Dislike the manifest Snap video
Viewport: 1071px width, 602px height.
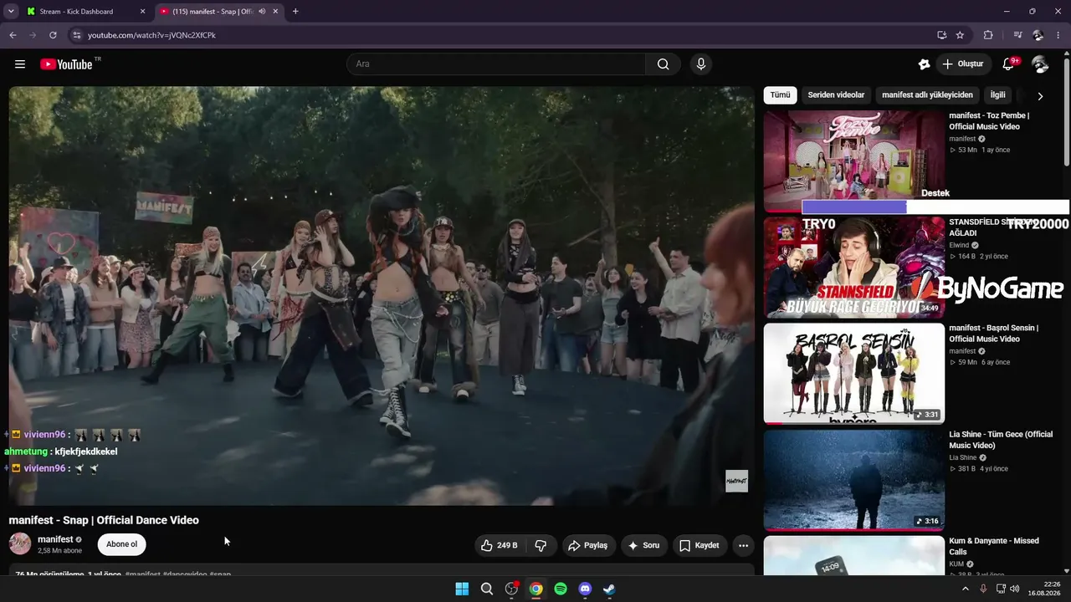[541, 545]
